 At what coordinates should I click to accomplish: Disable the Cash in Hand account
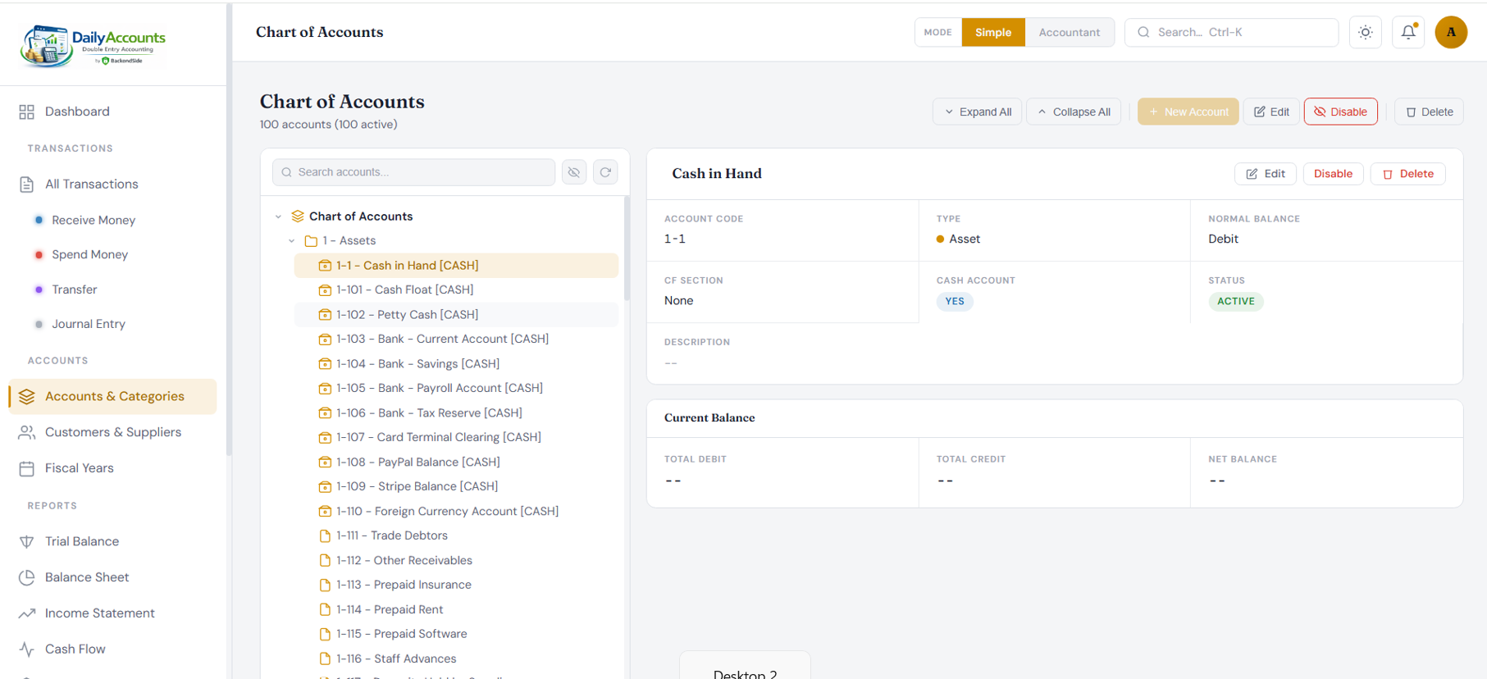pos(1333,174)
